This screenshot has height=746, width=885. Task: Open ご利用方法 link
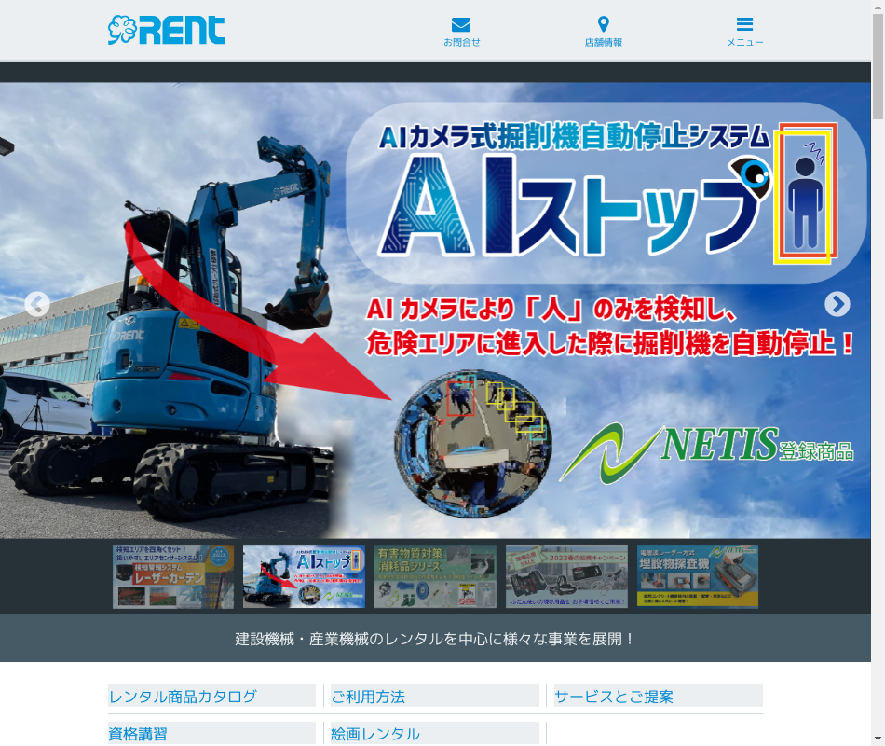tap(368, 697)
